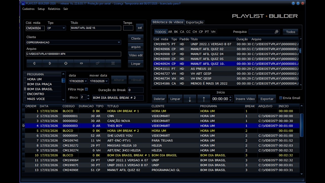This screenshot has width=325, height=183.
Task: Decrease the Início time with down arrow
Action: tap(231, 100)
